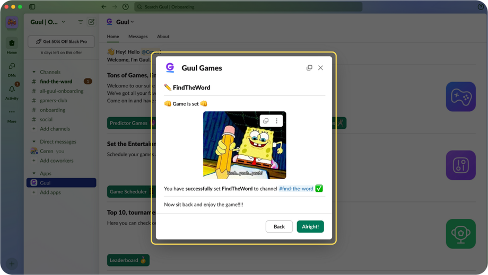Click the plus button at rail bottom
This screenshot has width=488, height=275.
(x=12, y=264)
